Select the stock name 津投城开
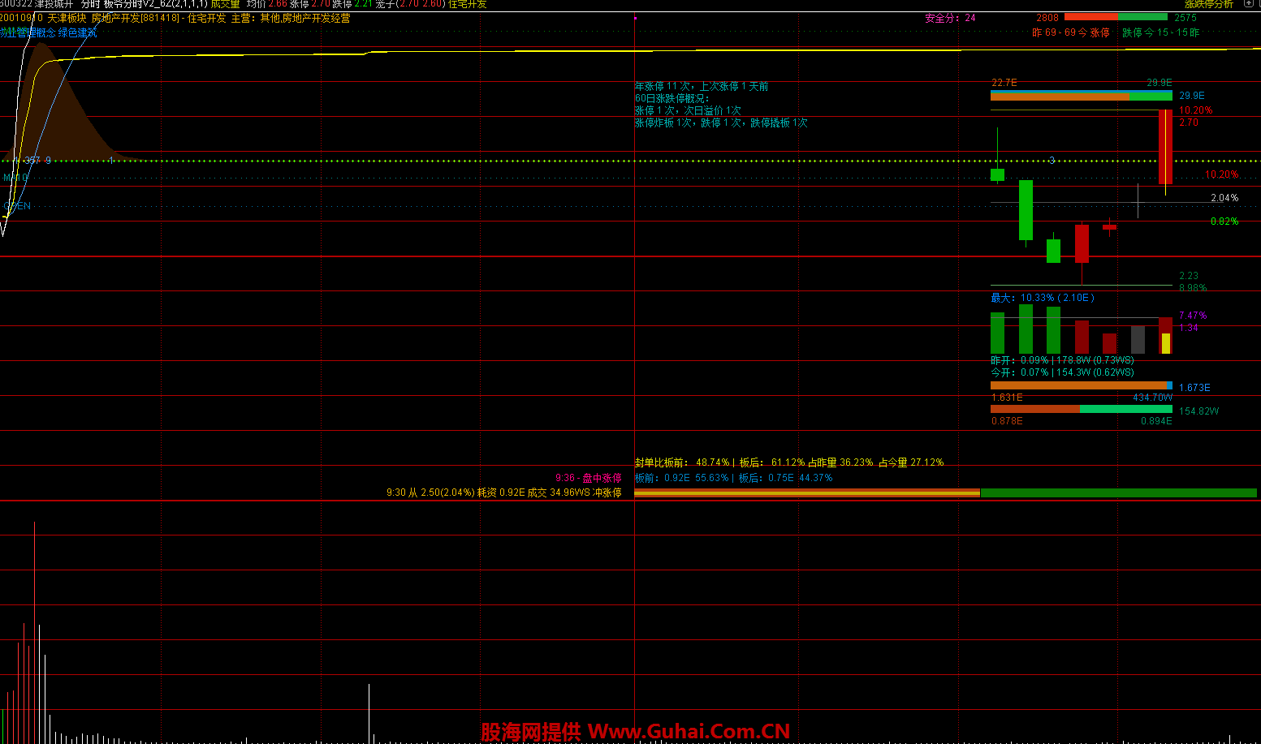The width and height of the screenshot is (1261, 744). [54, 4]
